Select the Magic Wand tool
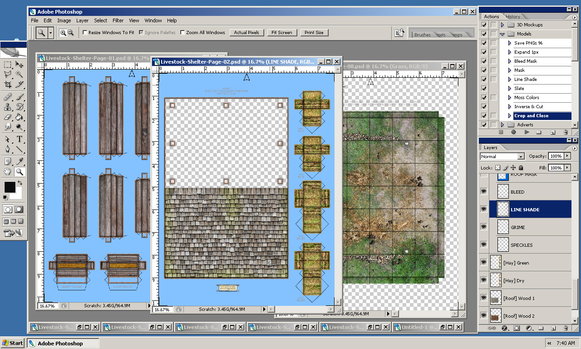The width and height of the screenshot is (581, 349). (x=20, y=74)
